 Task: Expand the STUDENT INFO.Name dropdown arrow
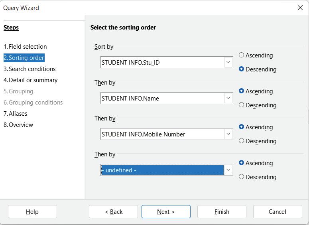(228, 98)
